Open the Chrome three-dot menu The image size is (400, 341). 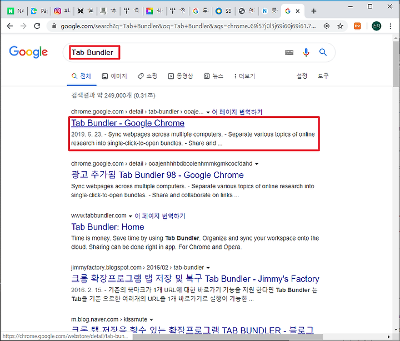pyautogui.click(x=391, y=26)
